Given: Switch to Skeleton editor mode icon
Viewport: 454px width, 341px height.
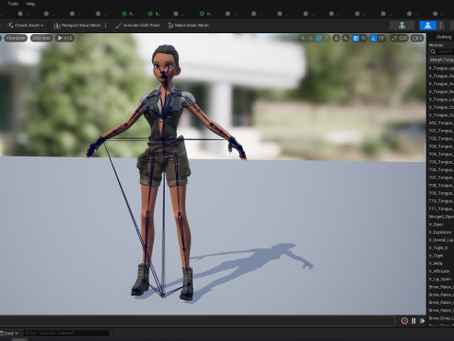Looking at the screenshot, I should (x=402, y=26).
